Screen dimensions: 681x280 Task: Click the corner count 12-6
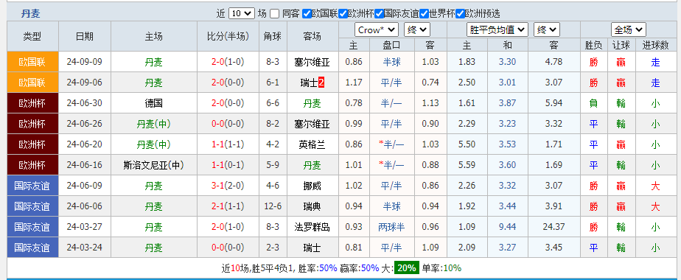(x=273, y=206)
